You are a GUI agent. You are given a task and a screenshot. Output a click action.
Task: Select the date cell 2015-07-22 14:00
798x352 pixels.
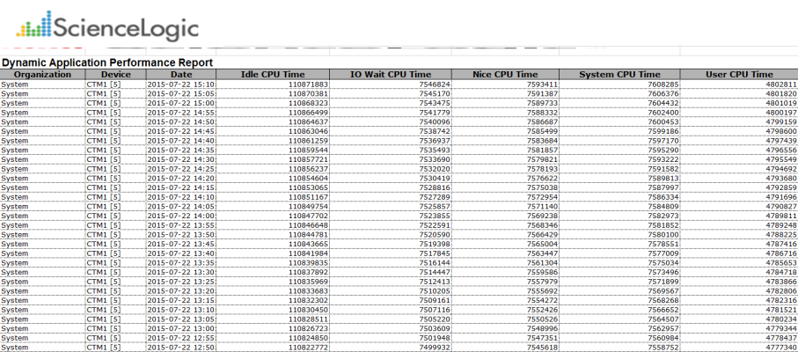(181, 216)
